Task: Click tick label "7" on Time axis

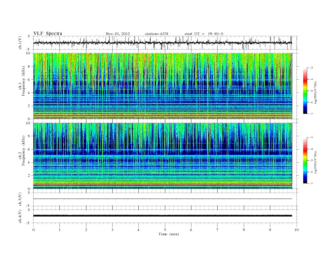Action: [218, 230]
